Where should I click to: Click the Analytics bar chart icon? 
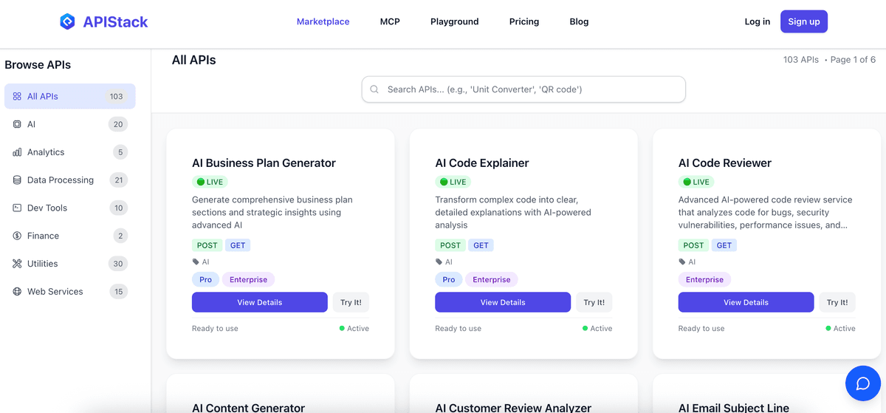point(17,152)
